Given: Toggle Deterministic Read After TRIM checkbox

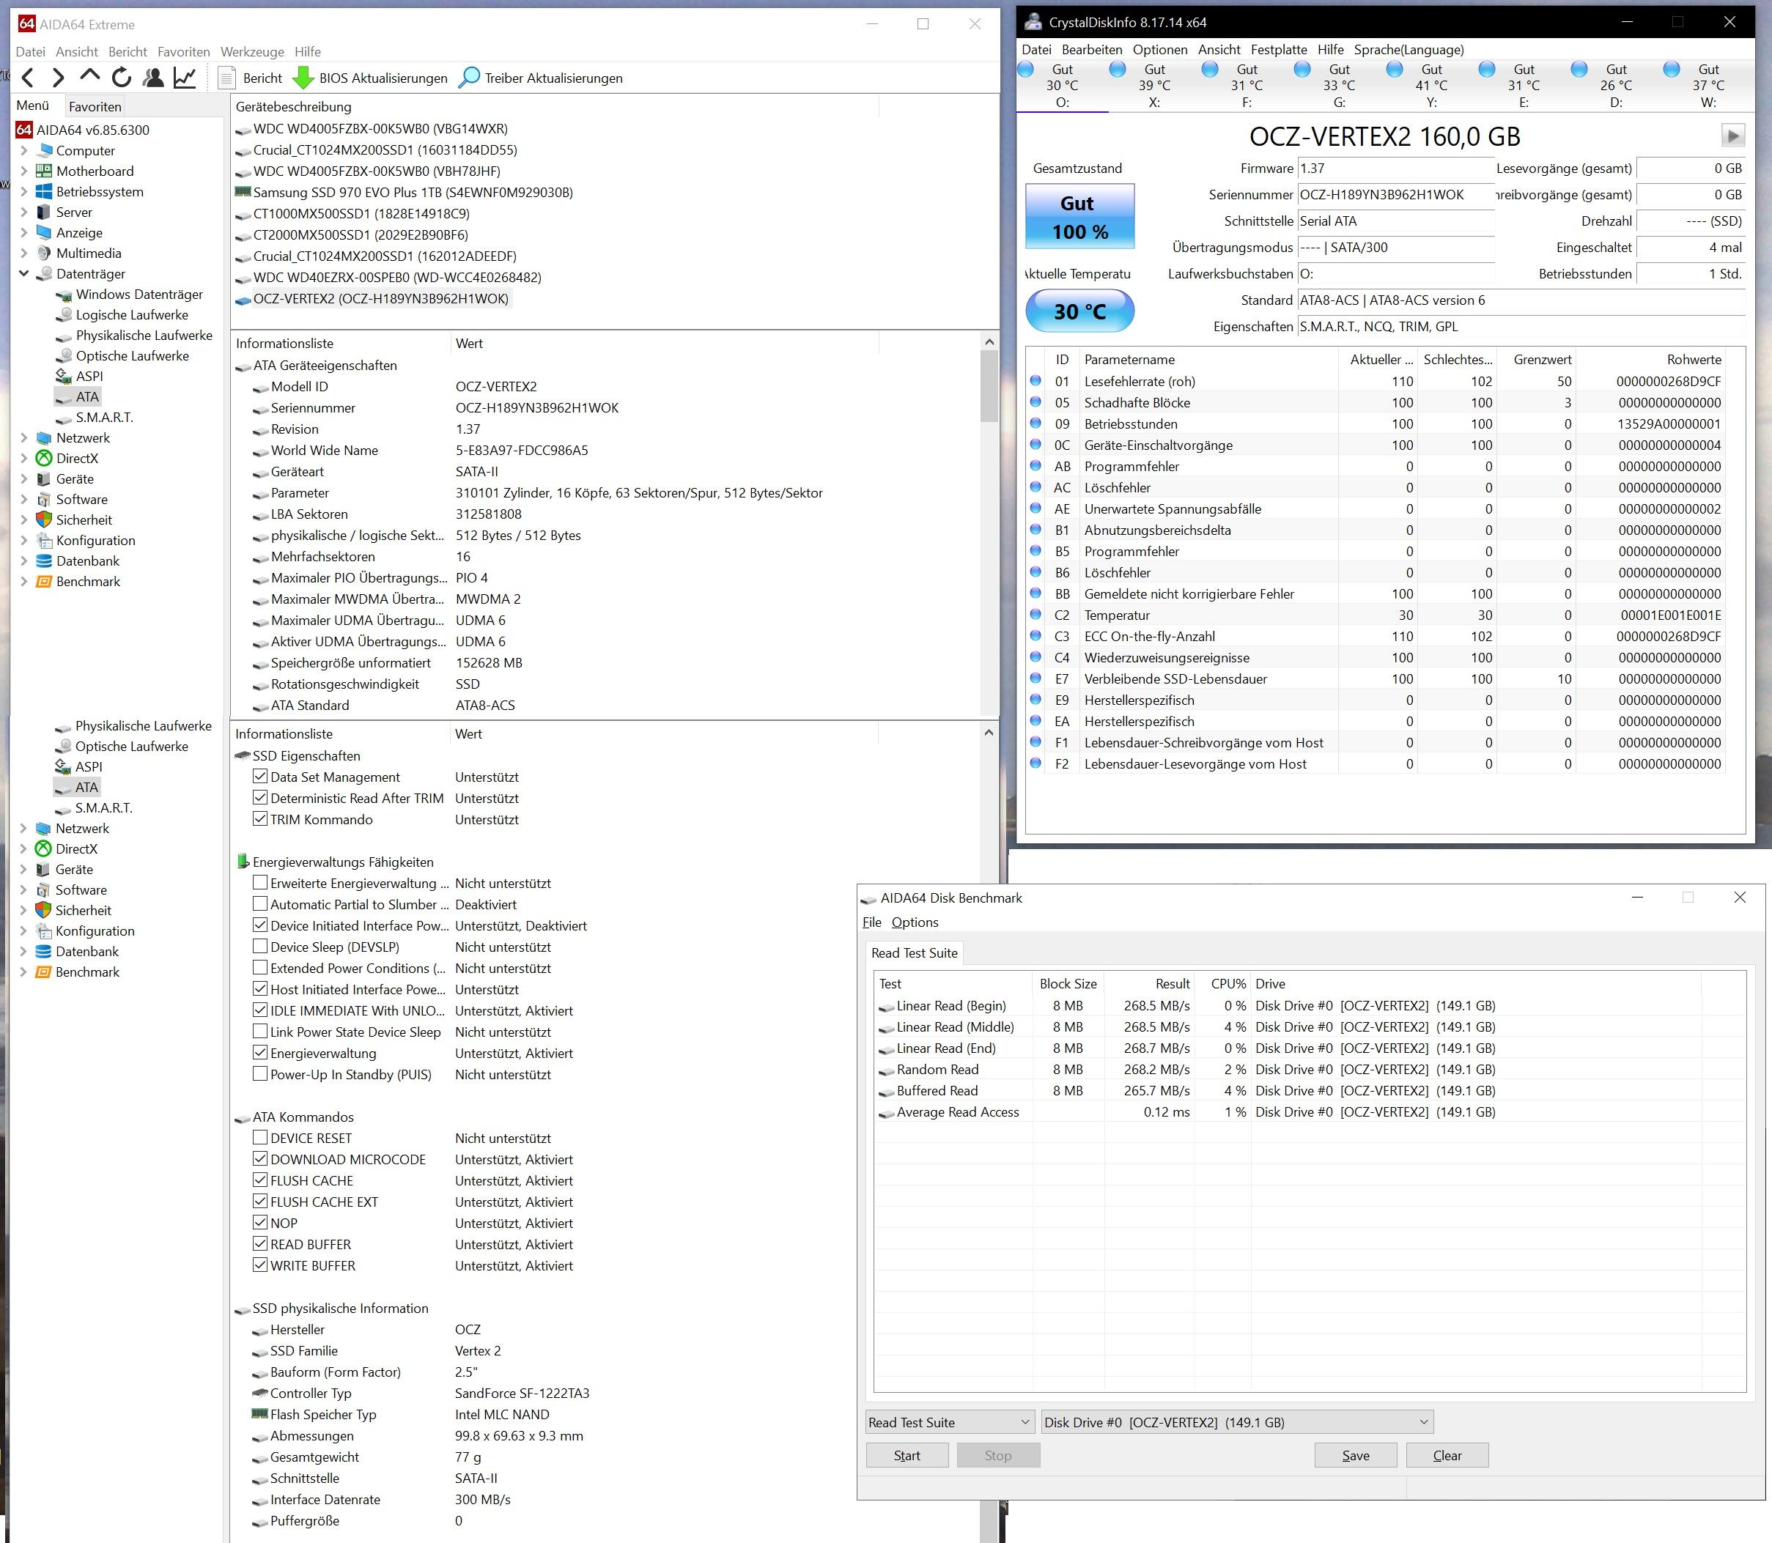Looking at the screenshot, I should click(260, 797).
